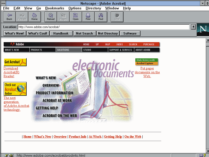Viewport: 209px width, 157px height.
Task: Click the vertical scrollbar down arrow
Action: point(207,151)
